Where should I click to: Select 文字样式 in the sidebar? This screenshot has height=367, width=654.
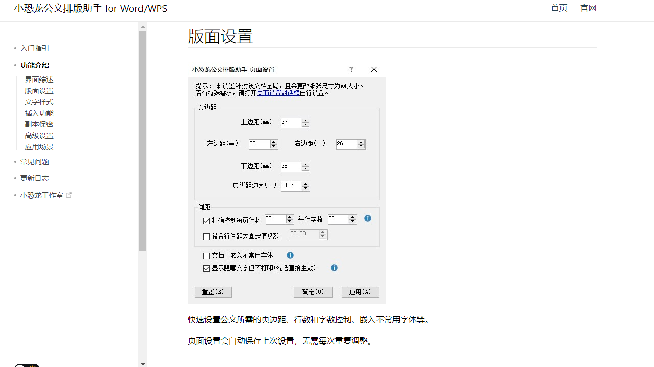pyautogui.click(x=39, y=101)
